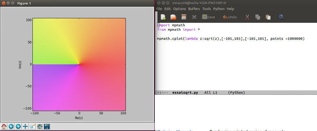
Task: Close current buffer with X icon
Action: (x=194, y=17)
